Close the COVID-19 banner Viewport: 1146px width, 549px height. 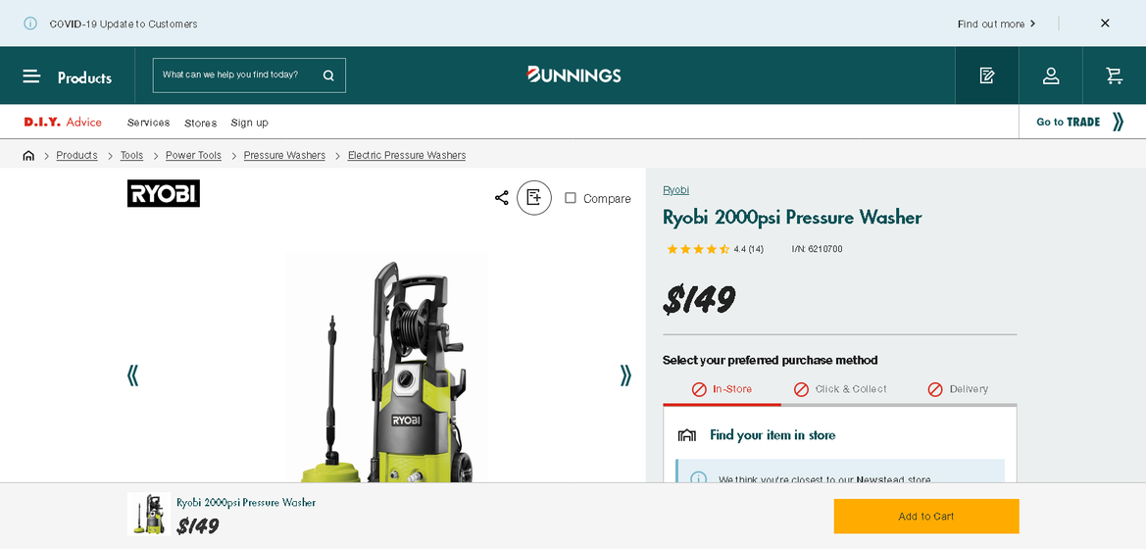tap(1105, 24)
